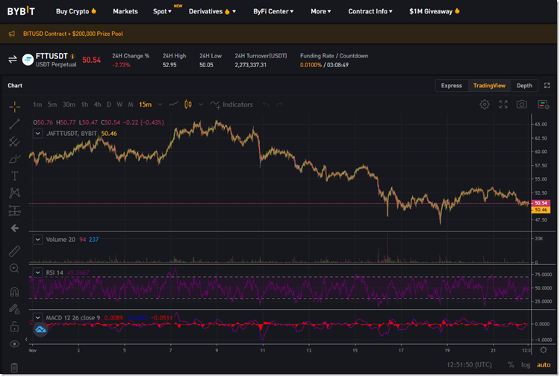Select the 1m timeframe
This screenshot has height=377, width=560.
tap(37, 105)
